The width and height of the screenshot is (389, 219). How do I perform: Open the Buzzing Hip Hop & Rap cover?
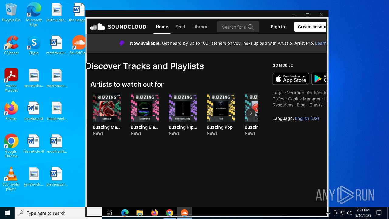183,108
